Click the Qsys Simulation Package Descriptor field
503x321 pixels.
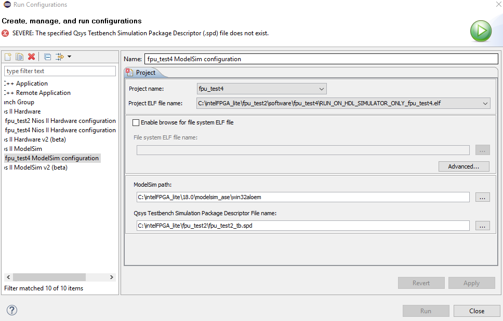coord(303,226)
